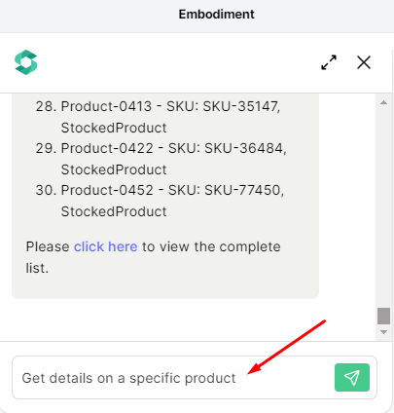Click StockedProduct under item 29
Image resolution: width=394 pixels, height=413 pixels.
point(114,169)
